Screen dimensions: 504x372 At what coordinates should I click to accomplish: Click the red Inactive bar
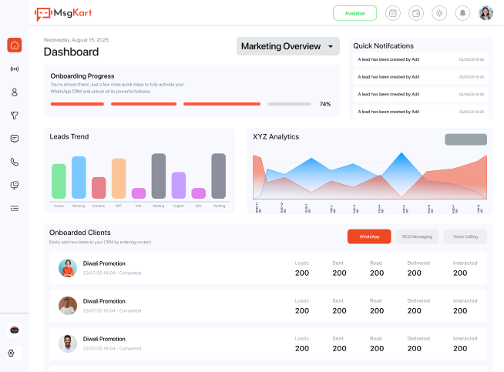pyautogui.click(x=99, y=188)
